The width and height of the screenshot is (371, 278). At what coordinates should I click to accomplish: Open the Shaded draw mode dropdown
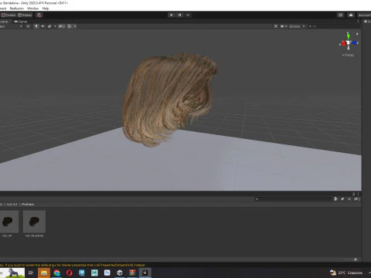coord(11,26)
